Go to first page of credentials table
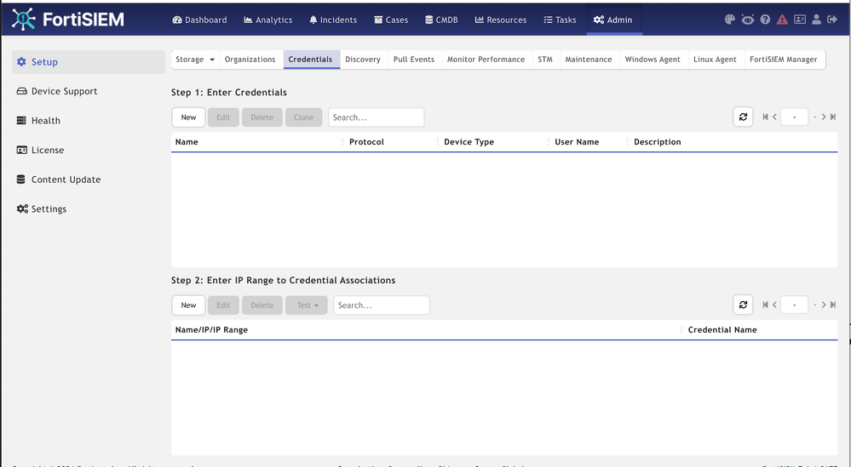This screenshot has height=467, width=851. tap(765, 117)
